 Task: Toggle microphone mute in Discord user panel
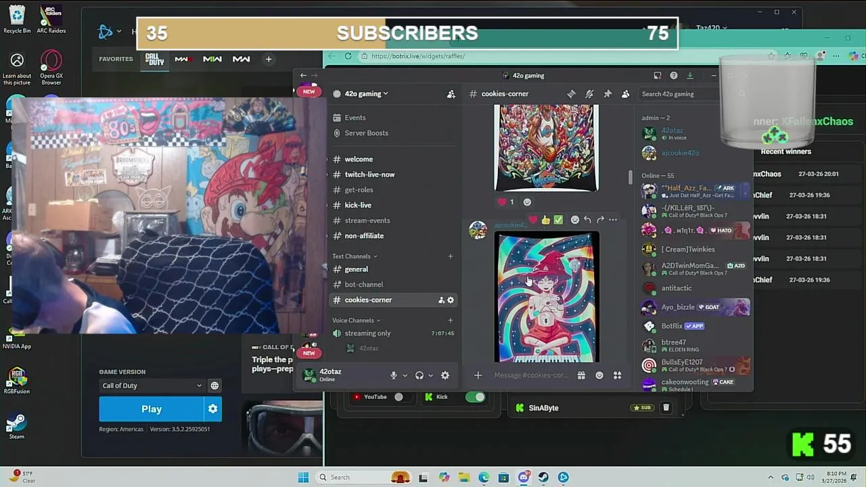click(394, 375)
